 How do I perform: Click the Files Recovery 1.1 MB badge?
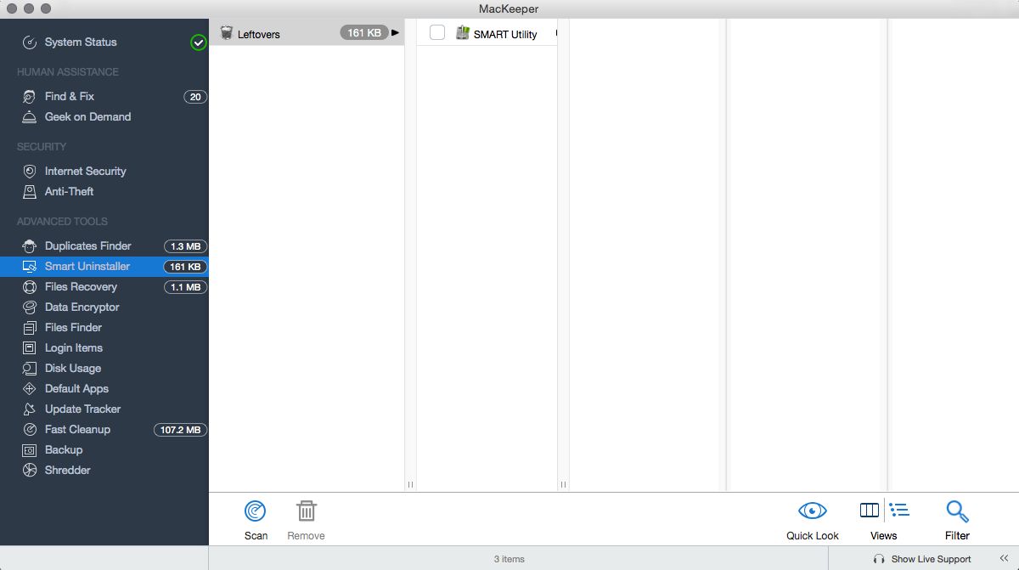[185, 287]
